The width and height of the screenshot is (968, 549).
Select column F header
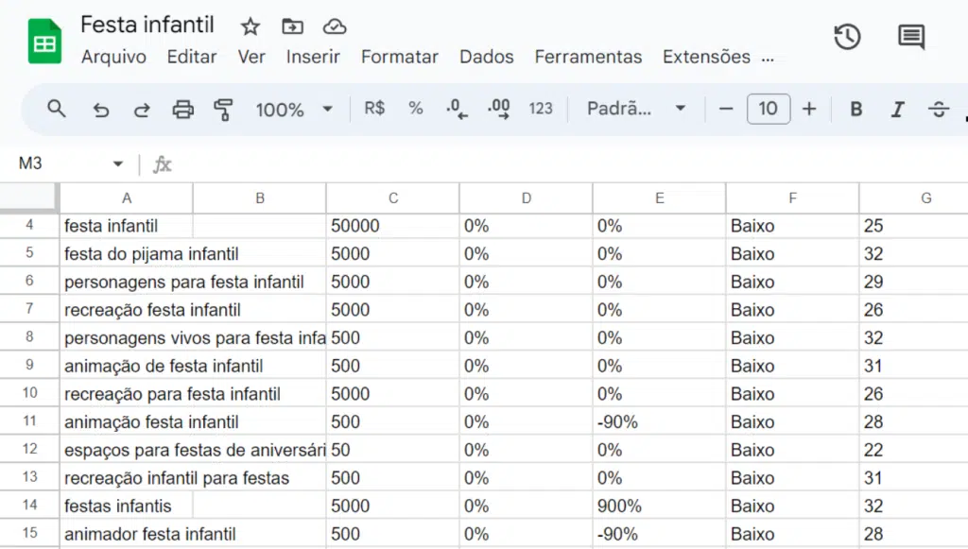tap(793, 198)
